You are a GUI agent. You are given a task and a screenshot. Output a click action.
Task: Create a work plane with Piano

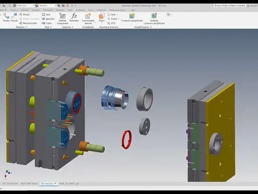102,18
